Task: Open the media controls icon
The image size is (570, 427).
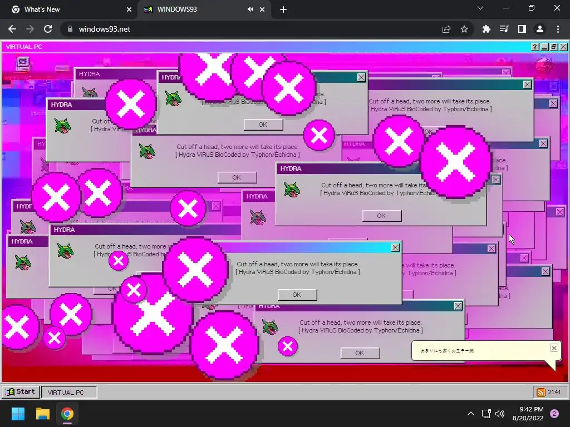Action: [x=504, y=29]
